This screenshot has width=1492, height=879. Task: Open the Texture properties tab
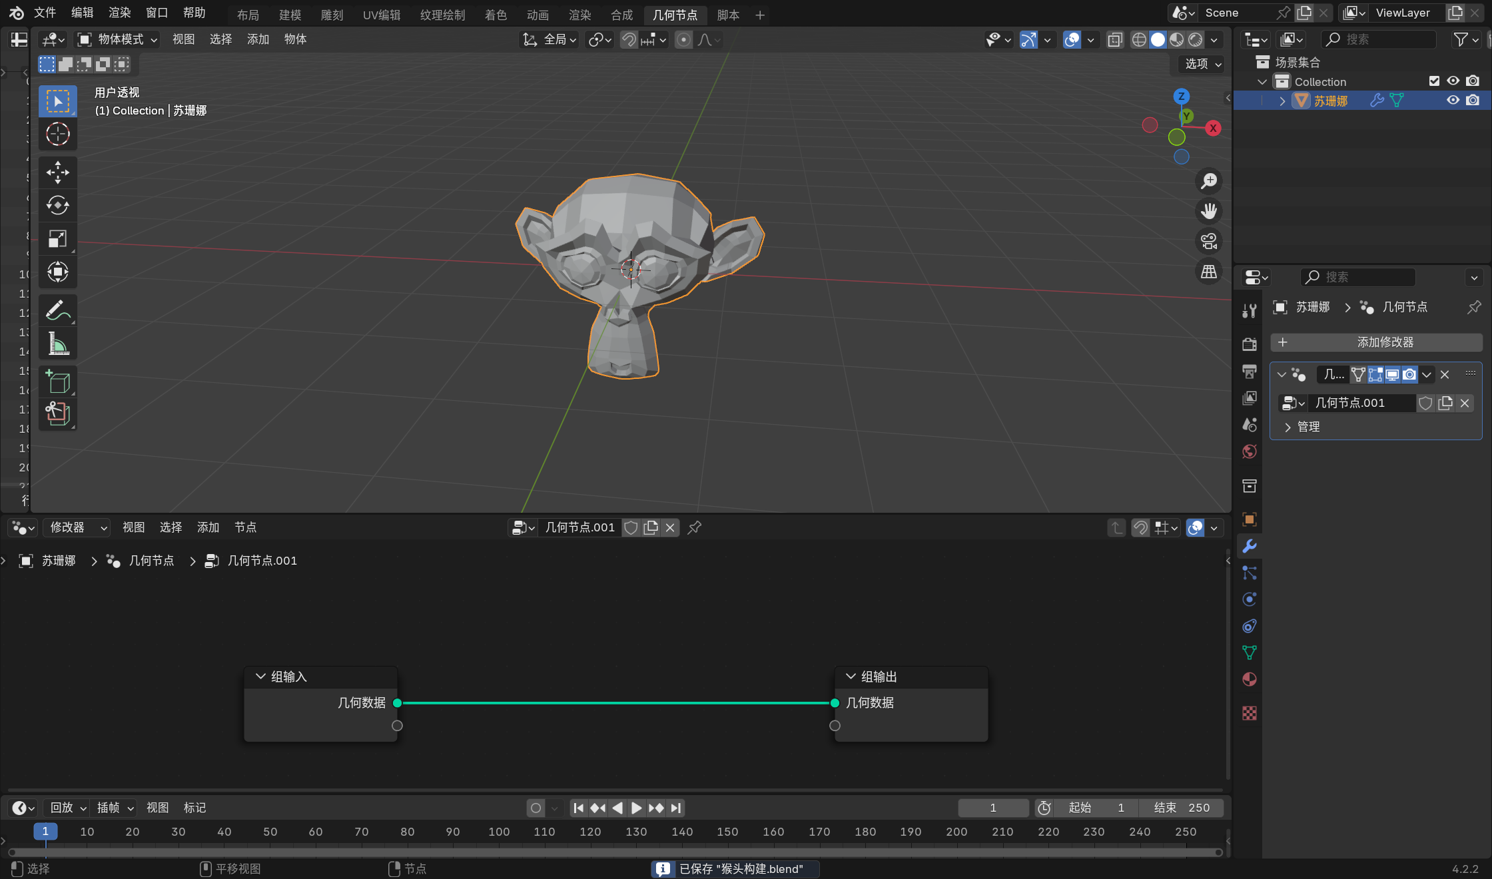pyautogui.click(x=1250, y=713)
